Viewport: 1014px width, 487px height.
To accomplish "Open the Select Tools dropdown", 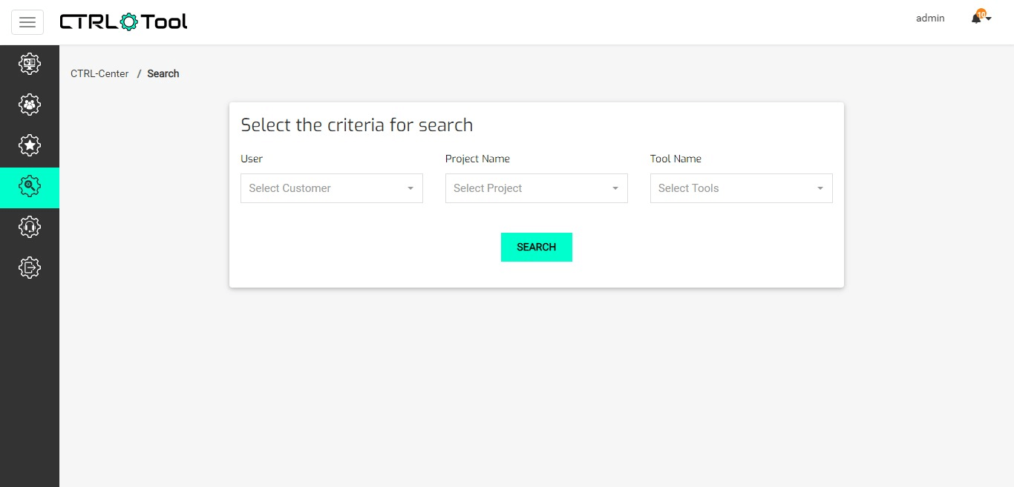I will coord(733,188).
